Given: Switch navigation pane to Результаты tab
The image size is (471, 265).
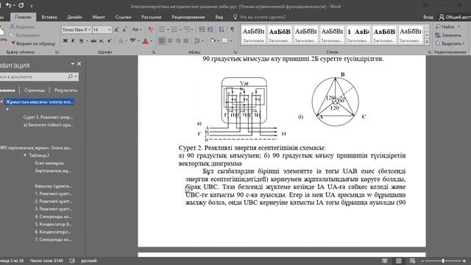Looking at the screenshot, I should click(x=65, y=90).
